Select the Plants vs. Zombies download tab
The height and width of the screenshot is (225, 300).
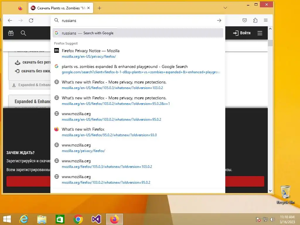point(61,8)
